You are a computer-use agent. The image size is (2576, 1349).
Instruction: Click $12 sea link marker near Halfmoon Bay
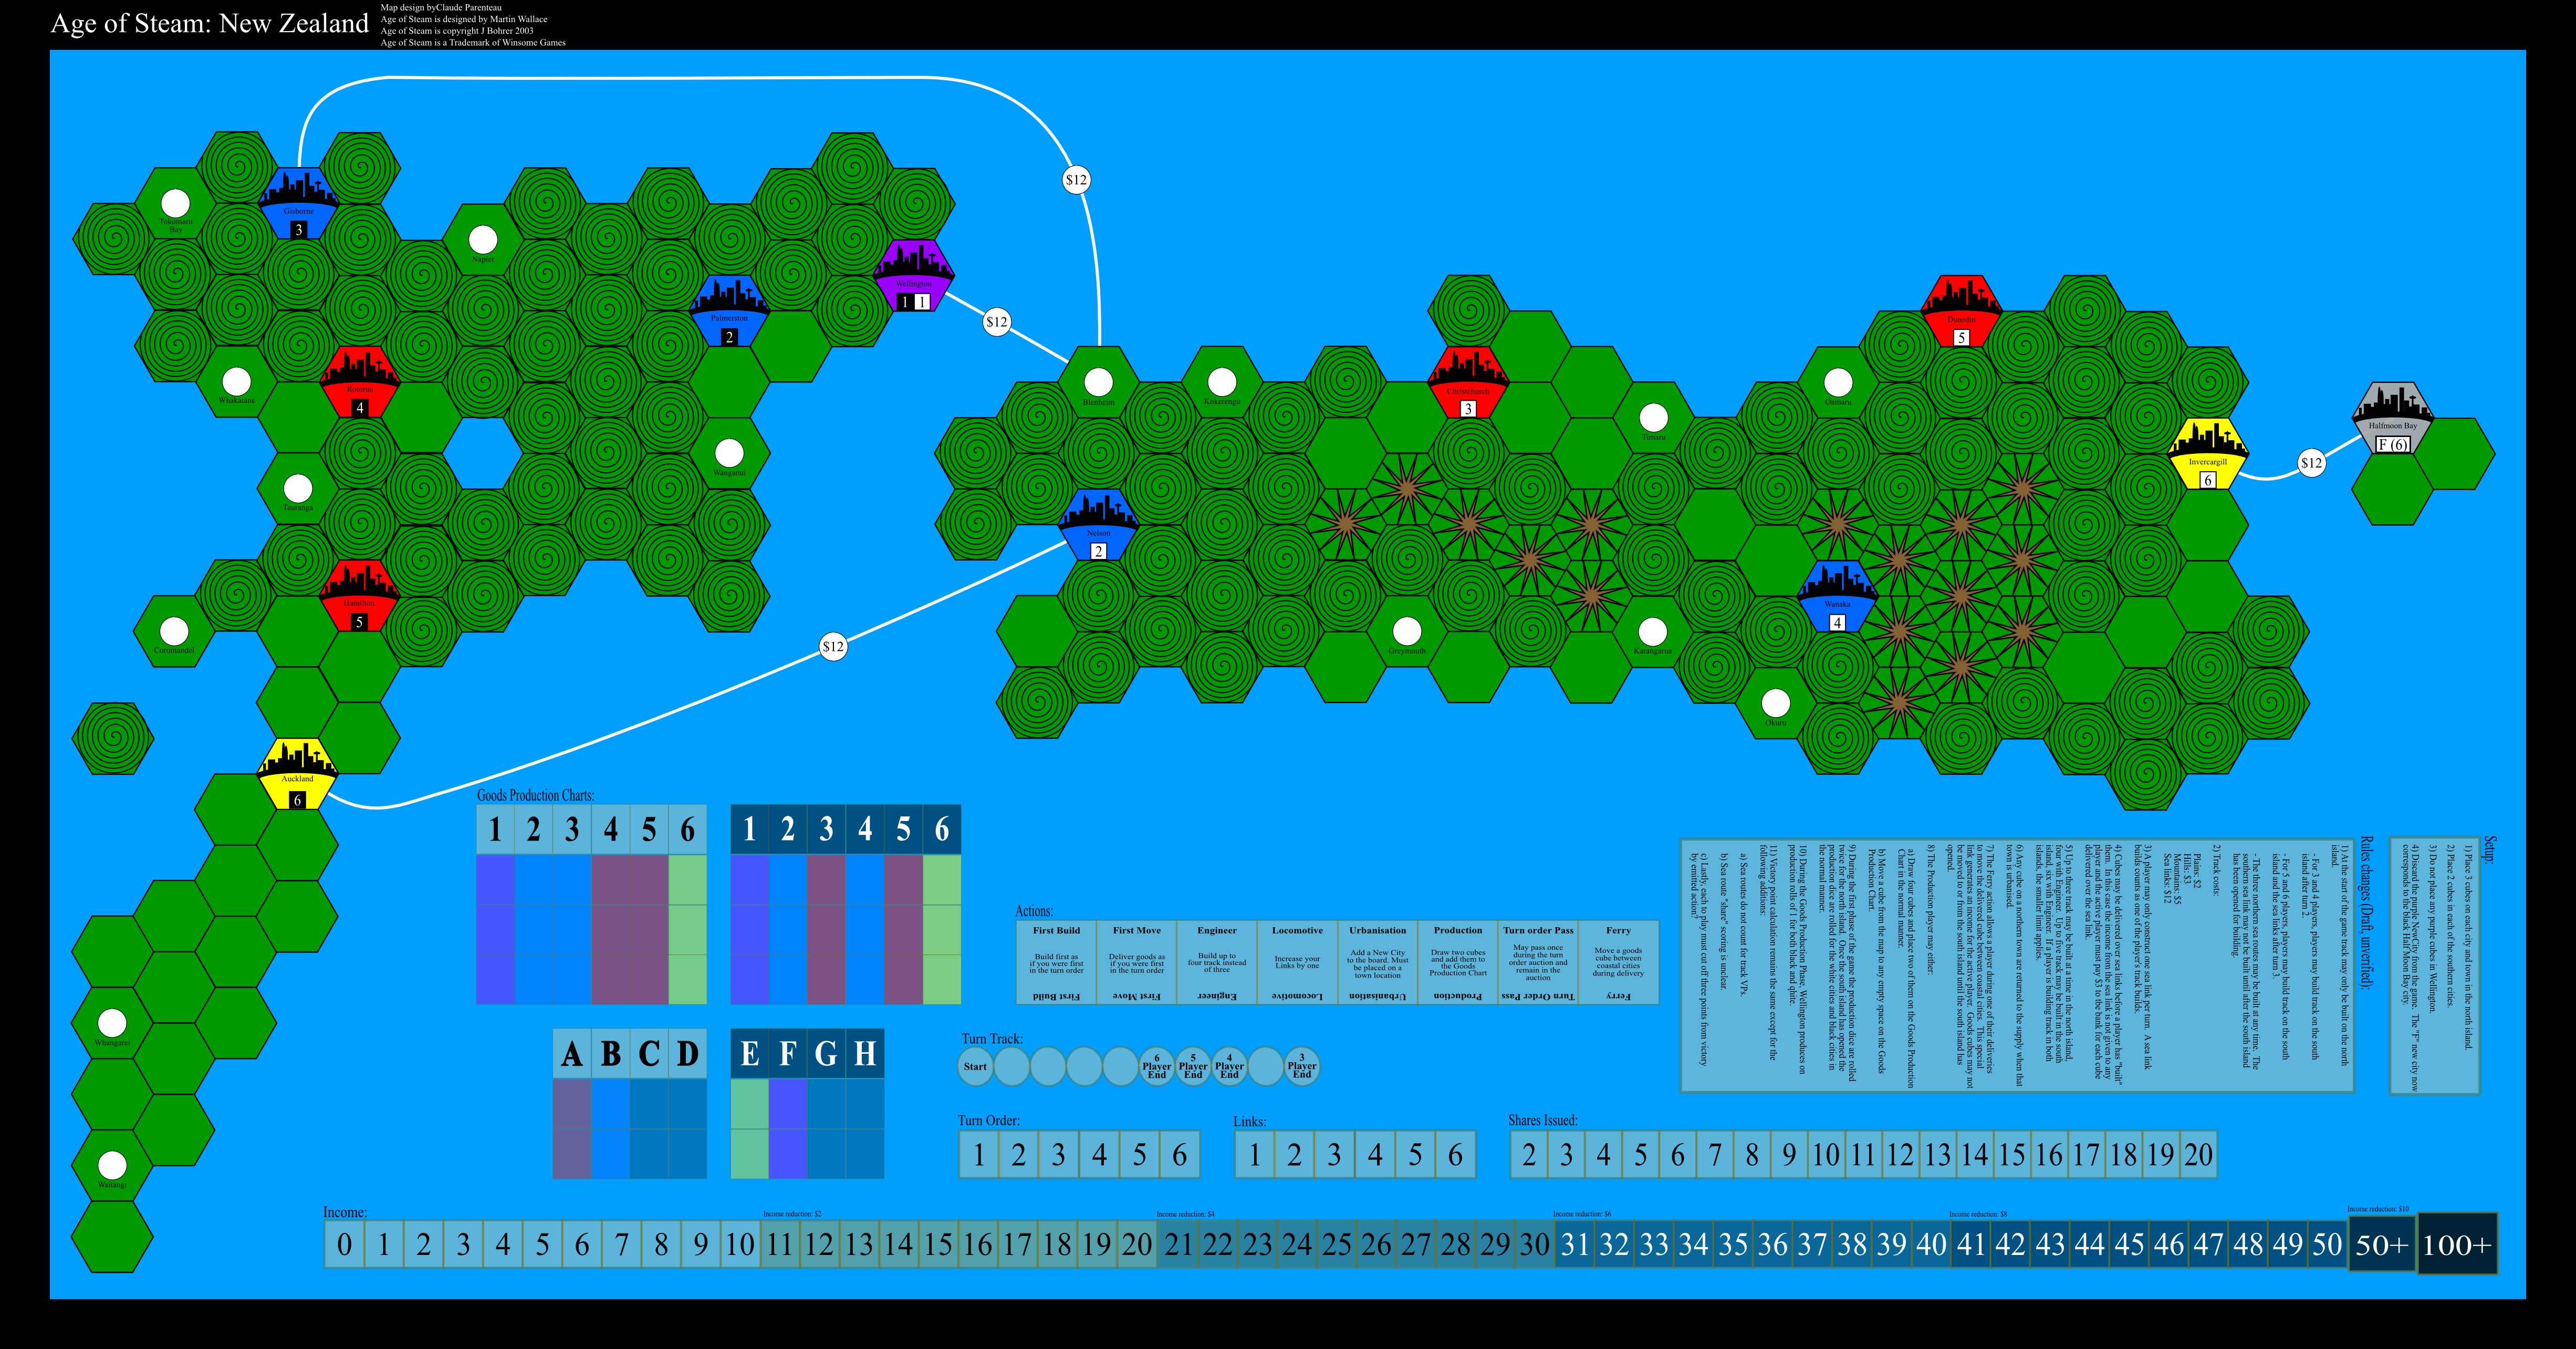[2311, 463]
